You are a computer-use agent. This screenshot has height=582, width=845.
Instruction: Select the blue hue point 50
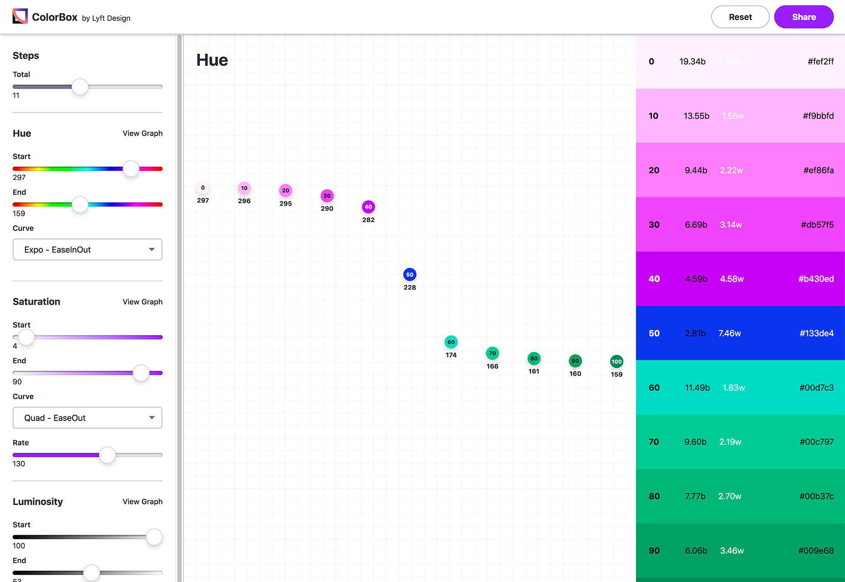pos(410,275)
